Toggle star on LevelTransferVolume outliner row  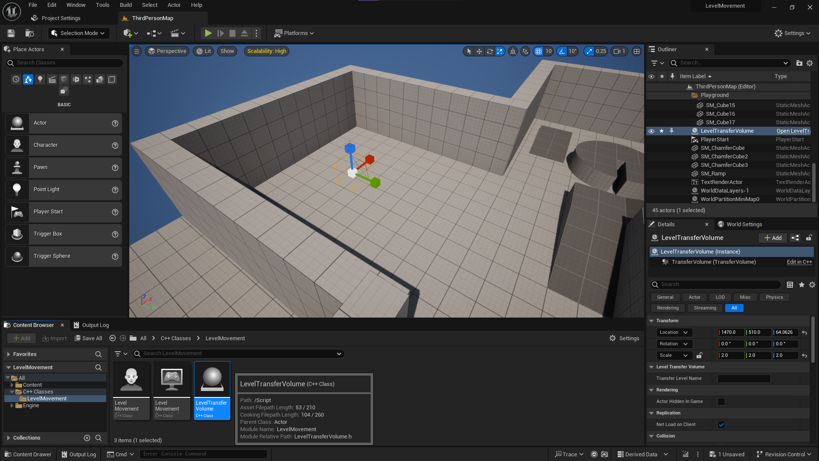click(x=662, y=131)
